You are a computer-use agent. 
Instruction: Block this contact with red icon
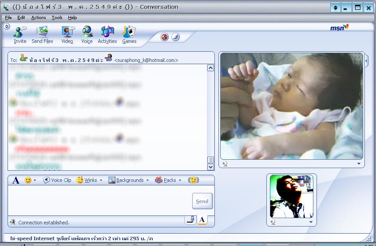(x=165, y=37)
